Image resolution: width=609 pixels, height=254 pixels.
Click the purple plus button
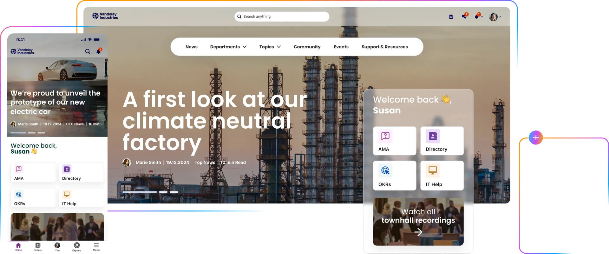(x=536, y=138)
